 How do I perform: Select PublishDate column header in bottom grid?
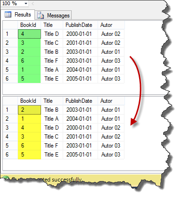80,101
